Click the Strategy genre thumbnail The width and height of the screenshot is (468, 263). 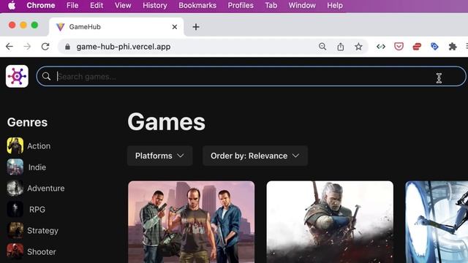pos(15,231)
